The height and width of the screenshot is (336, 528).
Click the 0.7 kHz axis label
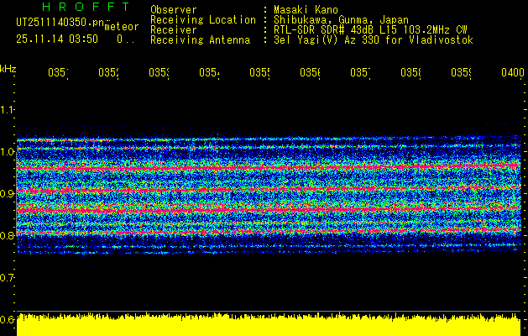click(7, 277)
